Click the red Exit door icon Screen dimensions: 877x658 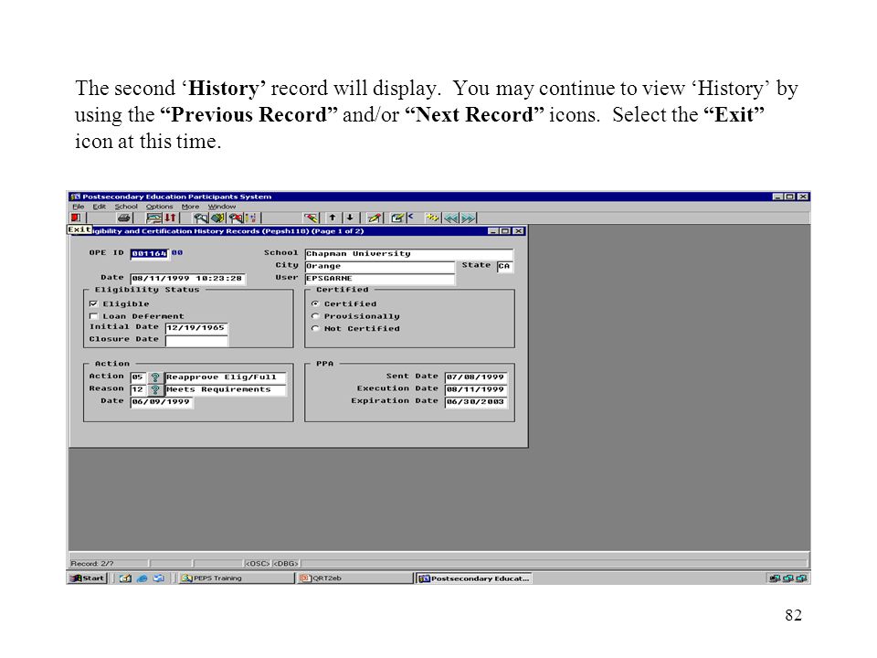pos(76,218)
